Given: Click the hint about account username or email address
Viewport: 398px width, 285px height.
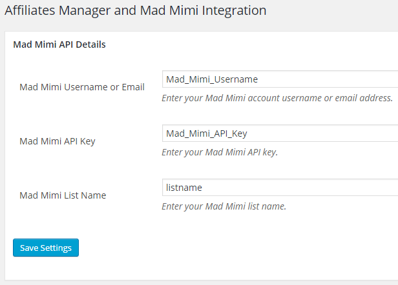Looking at the screenshot, I should click(277, 98).
